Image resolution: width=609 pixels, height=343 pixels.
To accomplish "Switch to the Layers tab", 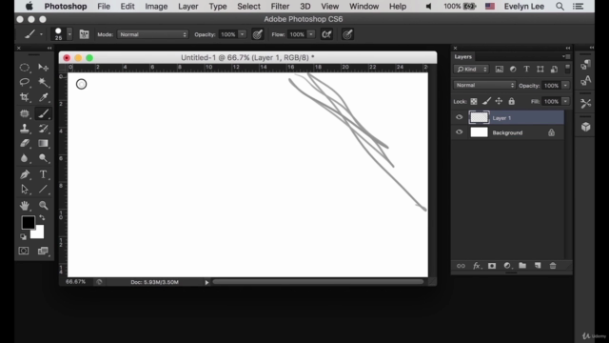I will click(x=463, y=57).
